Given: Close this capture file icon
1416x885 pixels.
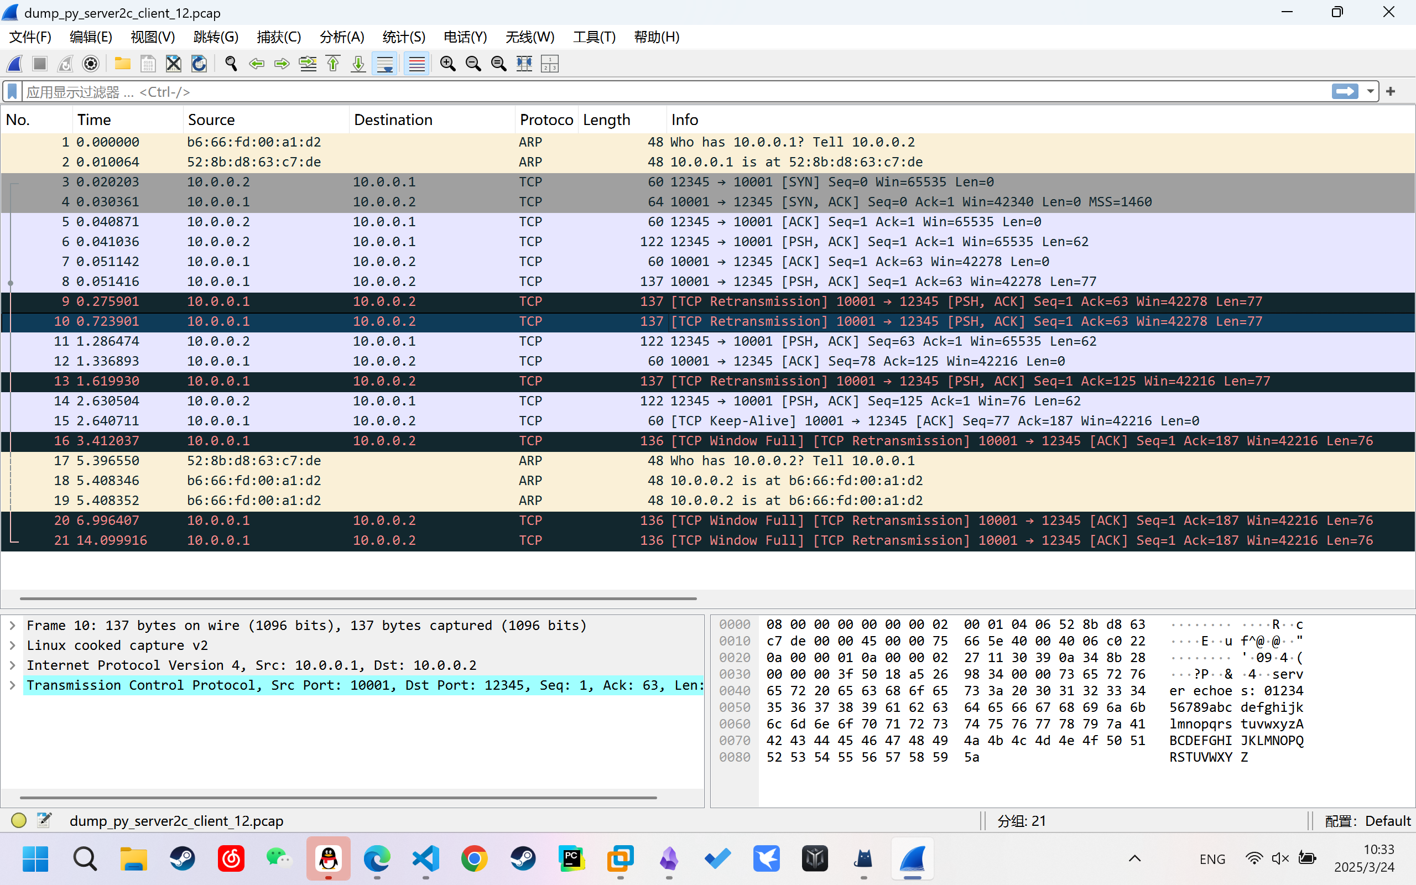Looking at the screenshot, I should 173,64.
